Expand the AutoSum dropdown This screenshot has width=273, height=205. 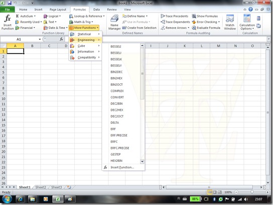point(35,16)
